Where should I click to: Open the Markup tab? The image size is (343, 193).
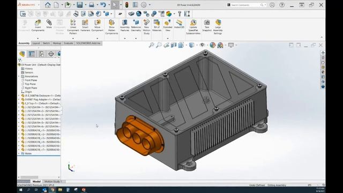pos(57,43)
